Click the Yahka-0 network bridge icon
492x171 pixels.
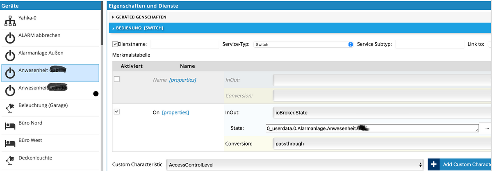pyautogui.click(x=9, y=21)
